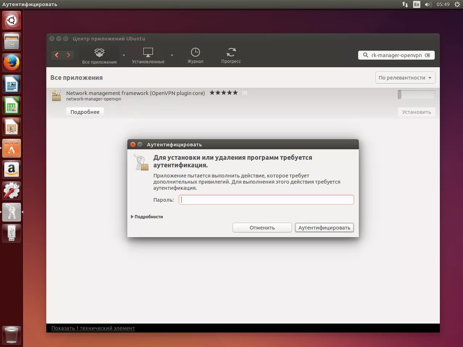Image resolution: width=463 pixels, height=347 pixels.
Task: Click the network-manager-openvpn package name text
Action: pyautogui.click(x=94, y=99)
